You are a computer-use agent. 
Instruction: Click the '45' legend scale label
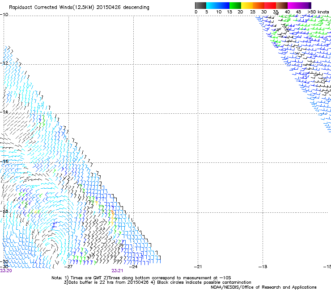coord(298,12)
